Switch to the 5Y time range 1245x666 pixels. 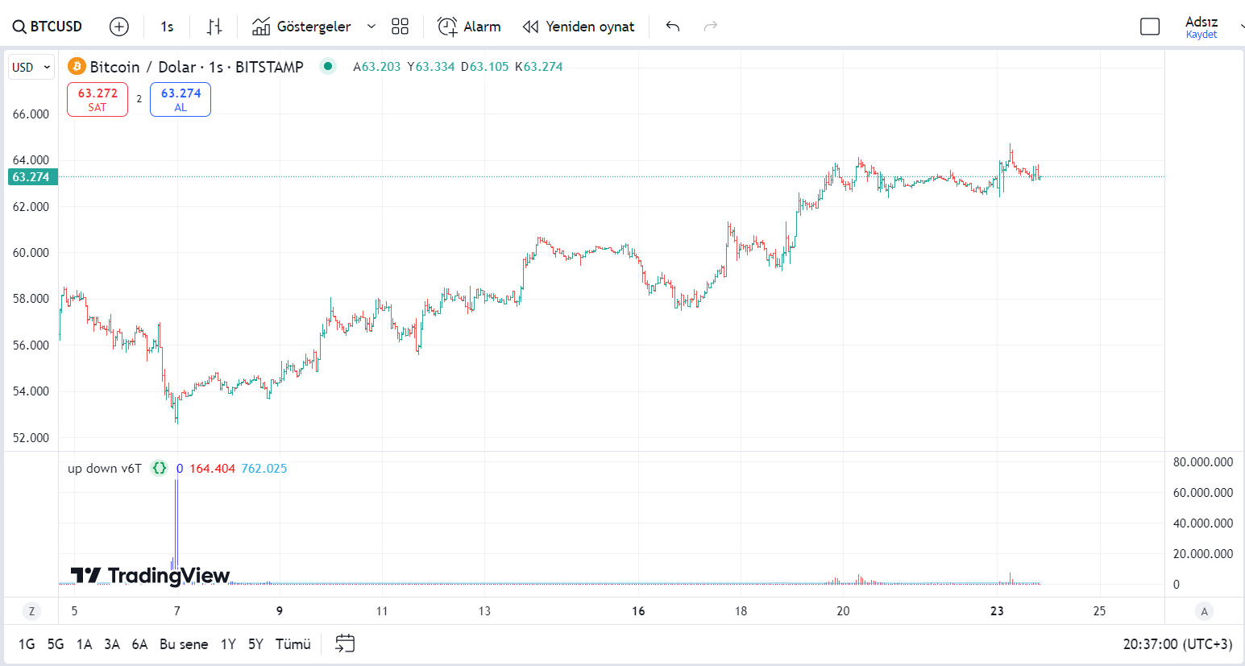click(255, 644)
